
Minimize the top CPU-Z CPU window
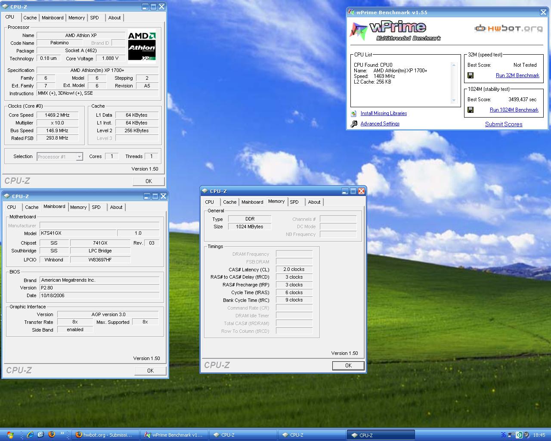tap(145, 6)
